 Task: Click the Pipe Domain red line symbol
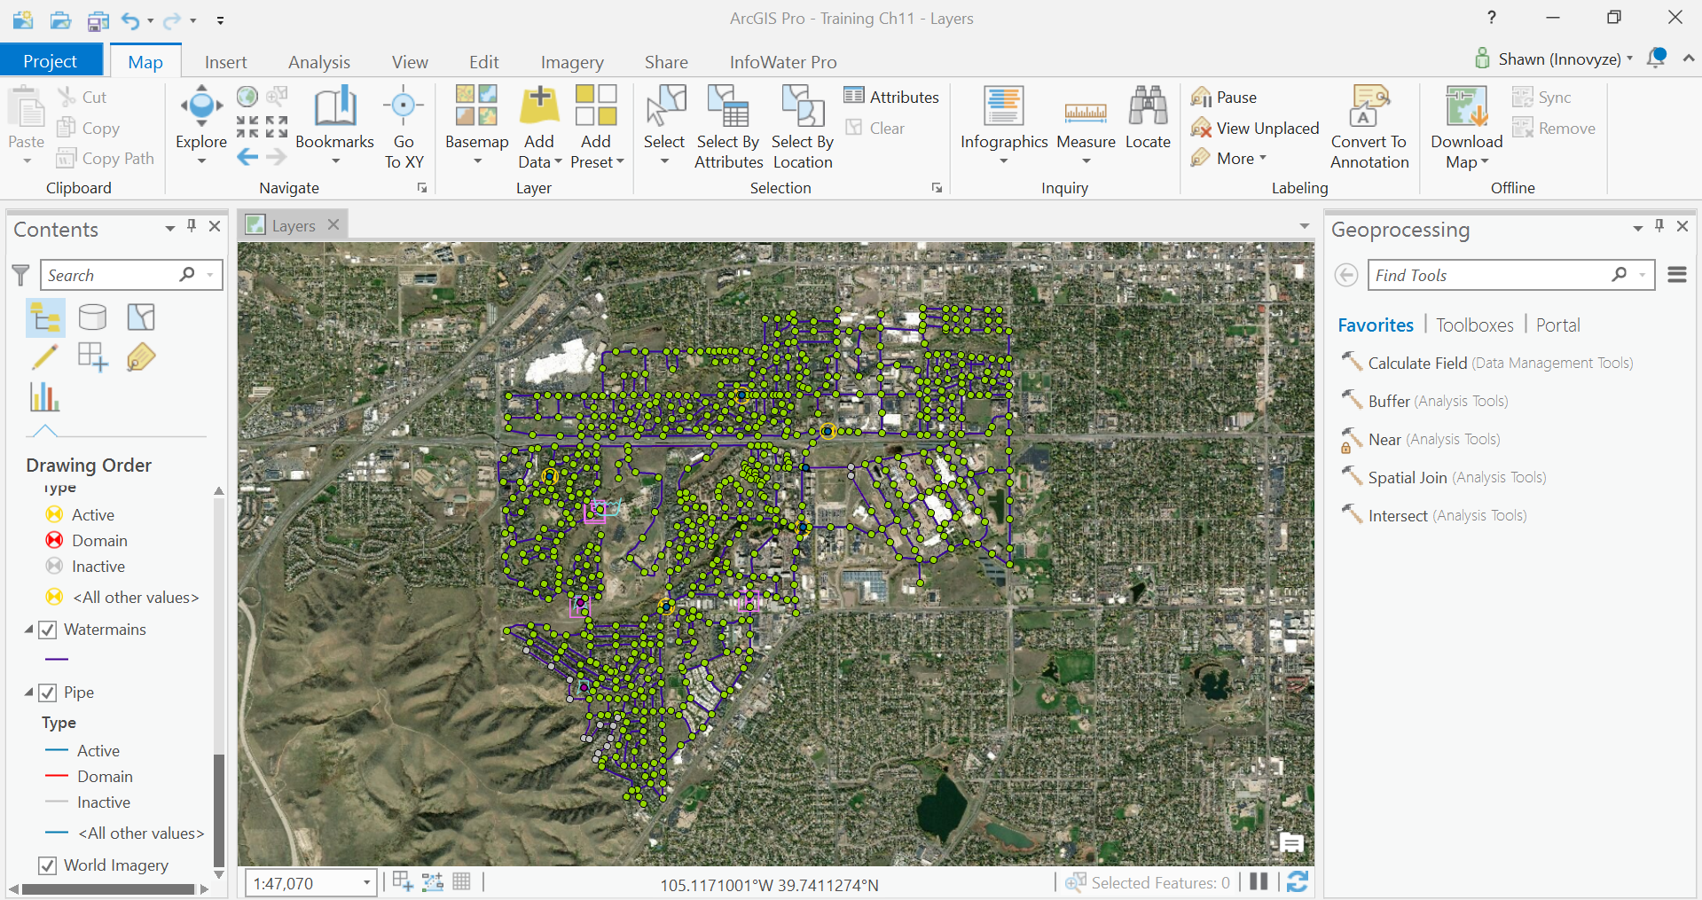pos(57,776)
